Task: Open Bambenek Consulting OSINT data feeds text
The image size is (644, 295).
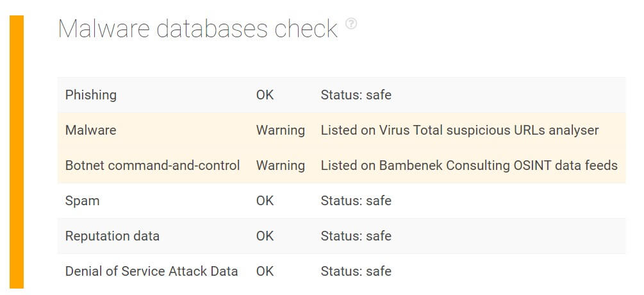Action: pos(469,165)
